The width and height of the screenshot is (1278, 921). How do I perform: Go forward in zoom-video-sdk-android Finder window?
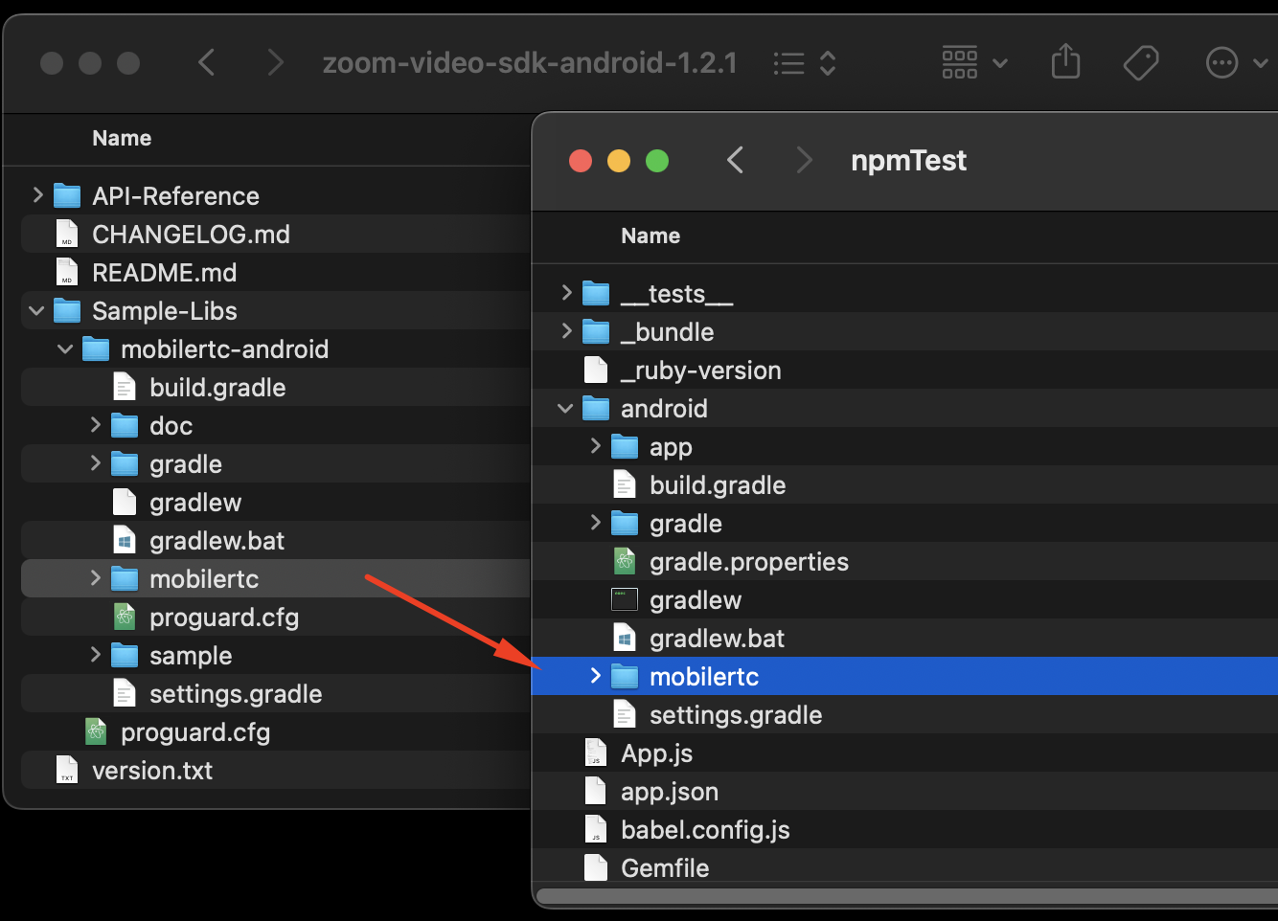click(276, 63)
